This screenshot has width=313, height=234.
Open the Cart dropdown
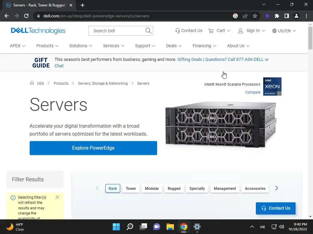219,31
